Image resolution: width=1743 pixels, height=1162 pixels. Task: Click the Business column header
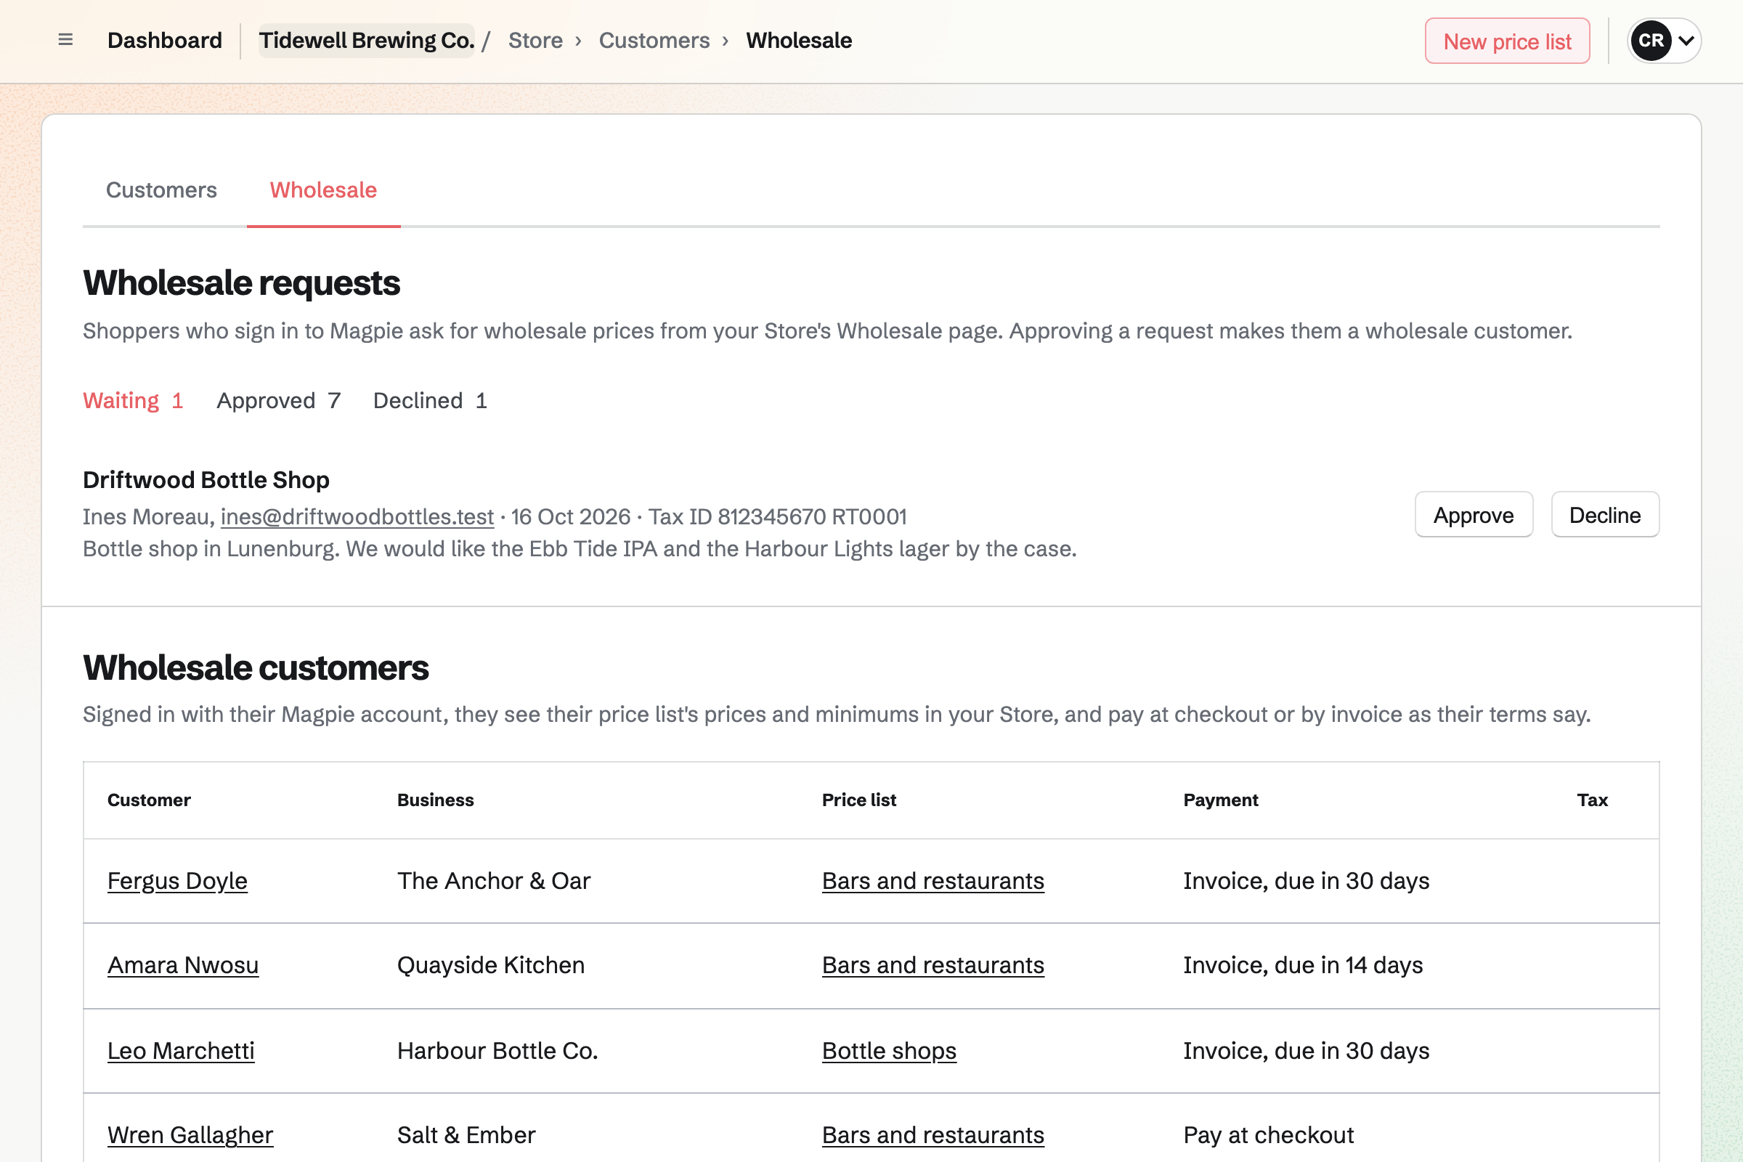coord(435,800)
